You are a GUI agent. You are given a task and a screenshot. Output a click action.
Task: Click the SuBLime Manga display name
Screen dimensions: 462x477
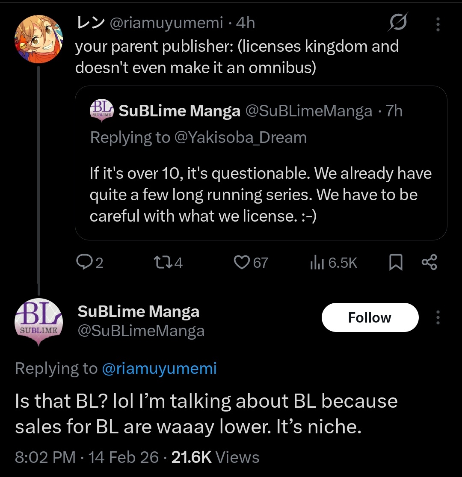pyautogui.click(x=138, y=311)
